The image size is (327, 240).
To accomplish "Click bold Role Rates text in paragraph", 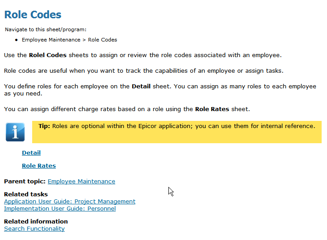I will (212, 109).
